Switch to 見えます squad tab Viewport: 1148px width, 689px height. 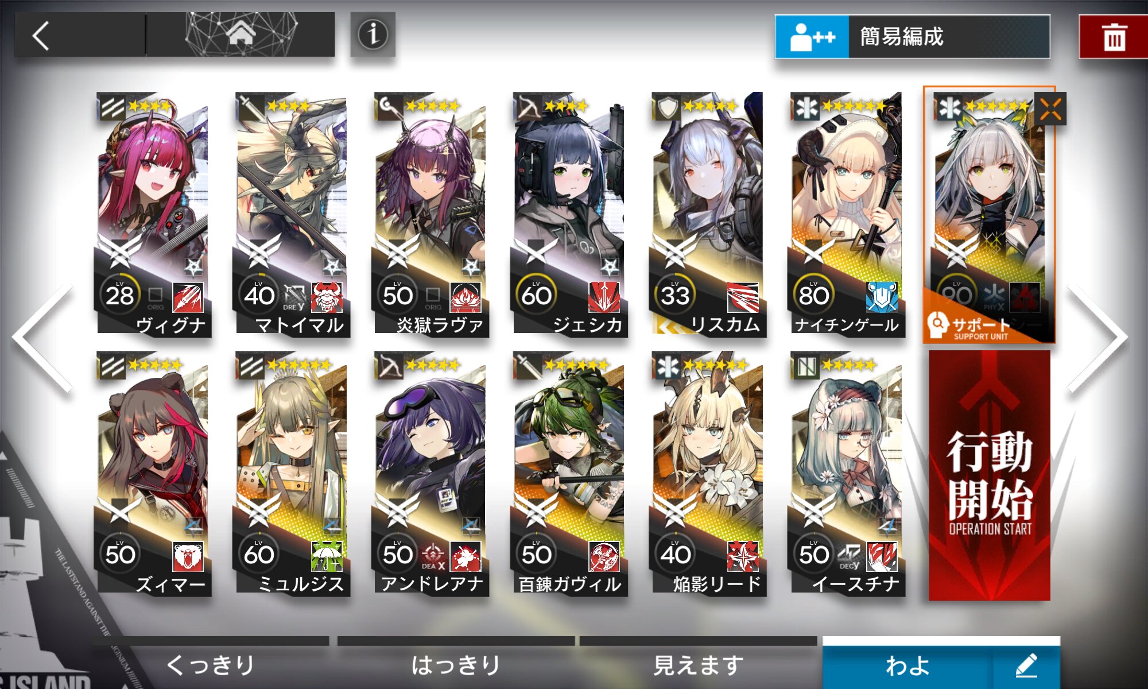[x=699, y=663]
